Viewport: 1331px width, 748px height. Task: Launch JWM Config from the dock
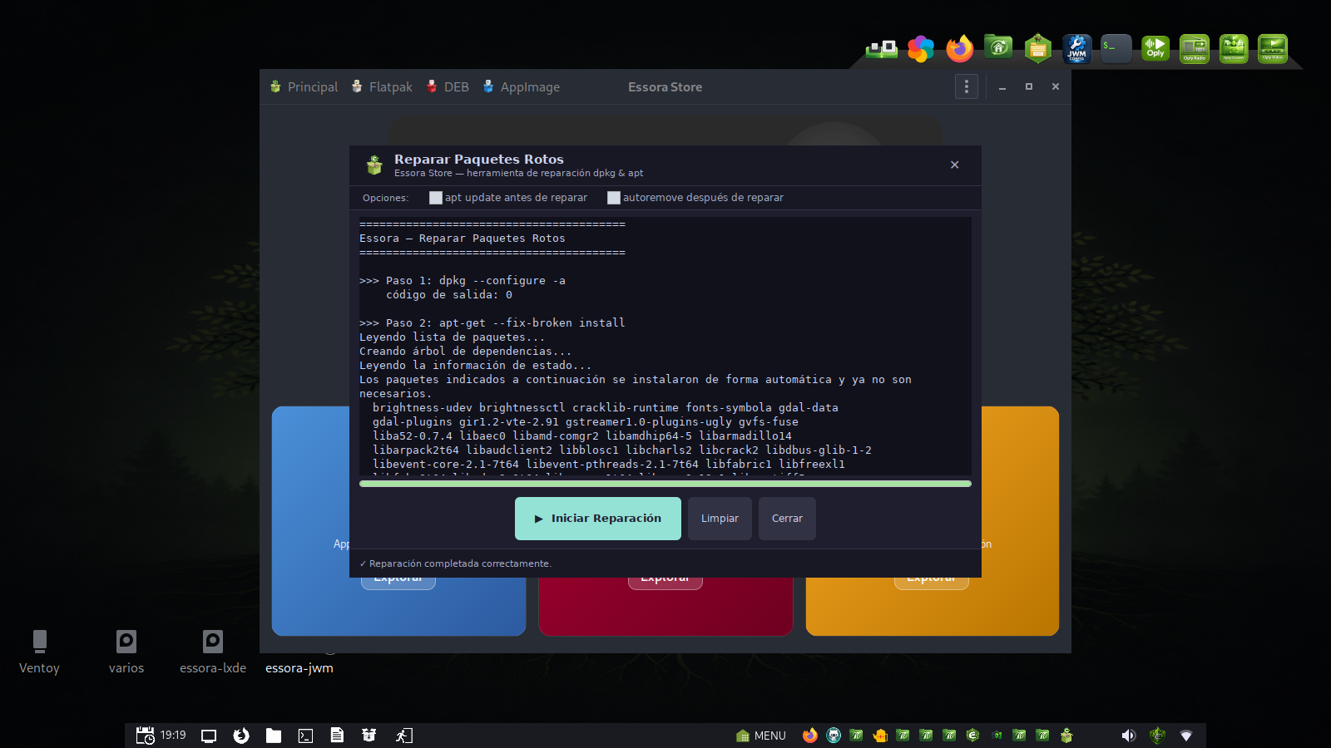tap(1077, 49)
